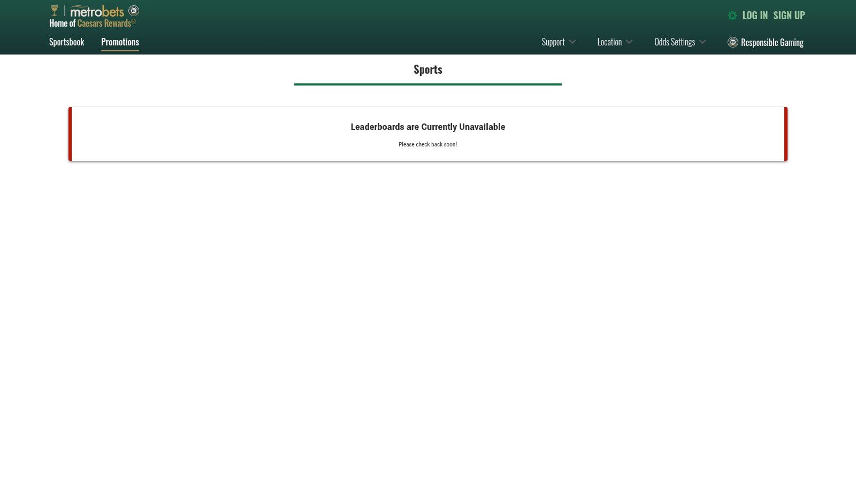Expand the Location dropdown
Viewport: 856px width, 481px height.
pyautogui.click(x=609, y=42)
